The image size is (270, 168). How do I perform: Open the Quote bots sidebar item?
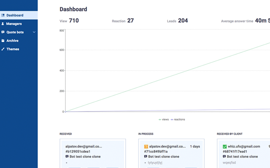pos(19,32)
